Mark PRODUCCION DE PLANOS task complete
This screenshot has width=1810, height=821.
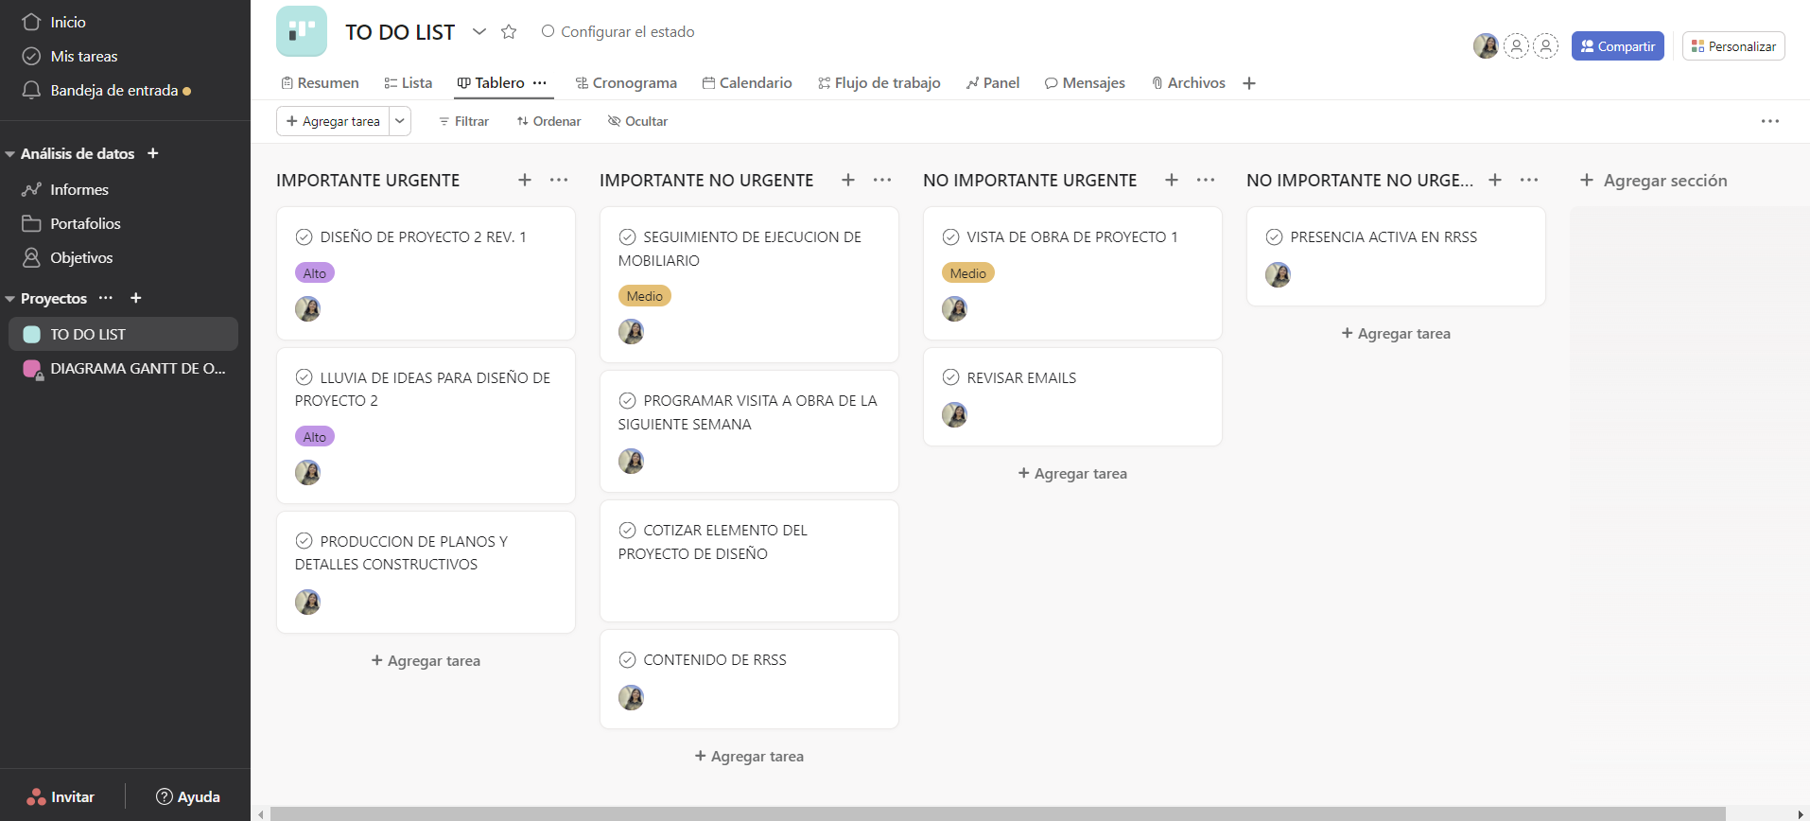coord(304,541)
